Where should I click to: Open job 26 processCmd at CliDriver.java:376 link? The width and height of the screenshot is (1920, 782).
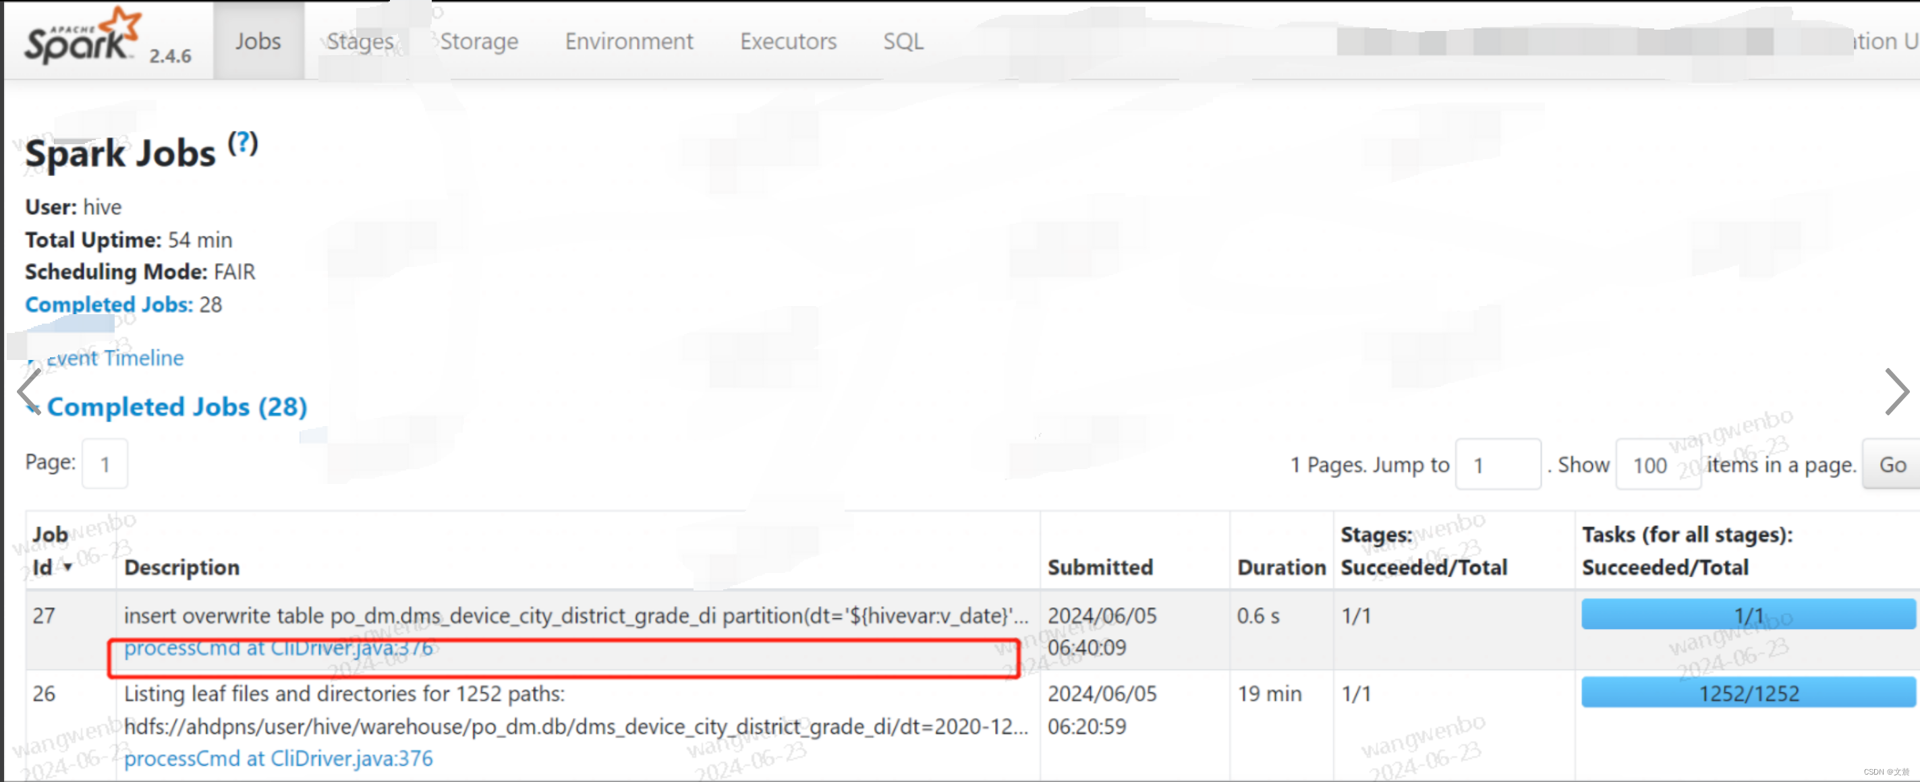point(278,758)
